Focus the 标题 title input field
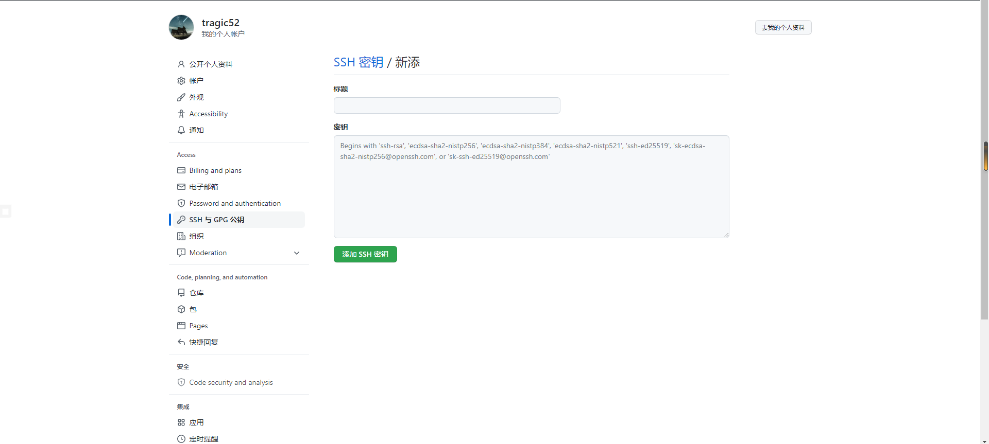This screenshot has height=444, width=989. tap(447, 105)
